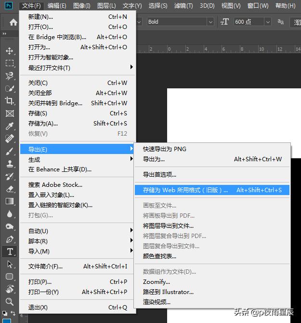The height and width of the screenshot is (323, 301).
Task: Select the Pen tool
Action: coord(10,239)
